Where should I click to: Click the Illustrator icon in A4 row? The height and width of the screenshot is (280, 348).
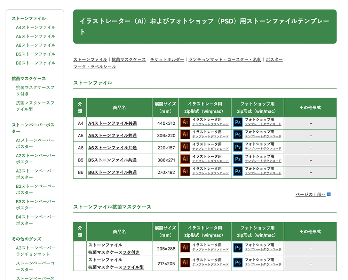click(x=185, y=122)
